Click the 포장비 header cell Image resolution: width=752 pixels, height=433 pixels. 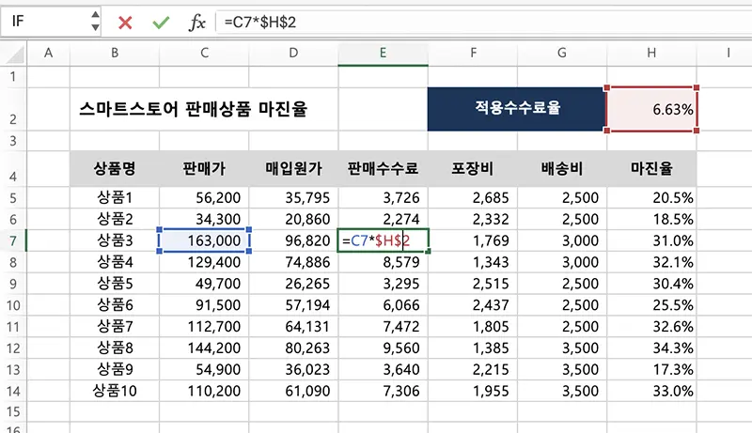pos(473,169)
